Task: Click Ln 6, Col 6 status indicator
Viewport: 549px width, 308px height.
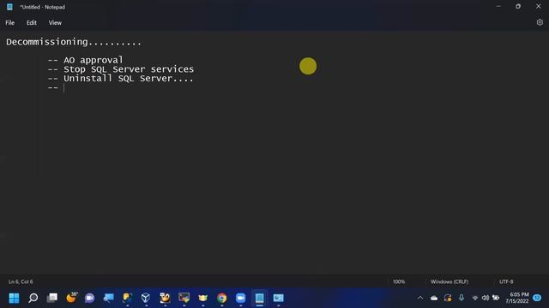Action: coord(21,281)
